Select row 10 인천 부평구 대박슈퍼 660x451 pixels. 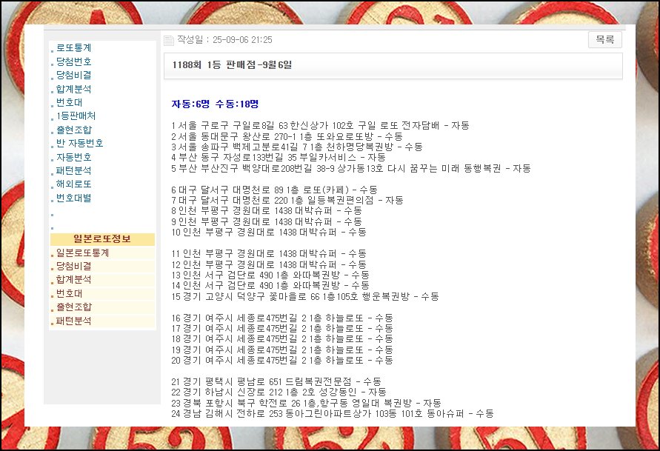(x=269, y=232)
